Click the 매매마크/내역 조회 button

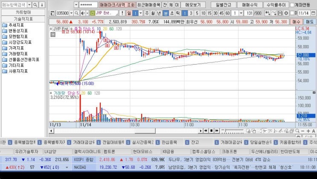[x=117, y=5]
